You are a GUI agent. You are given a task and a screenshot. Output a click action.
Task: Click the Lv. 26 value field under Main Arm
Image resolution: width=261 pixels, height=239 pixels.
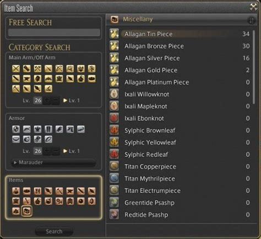pos(38,100)
